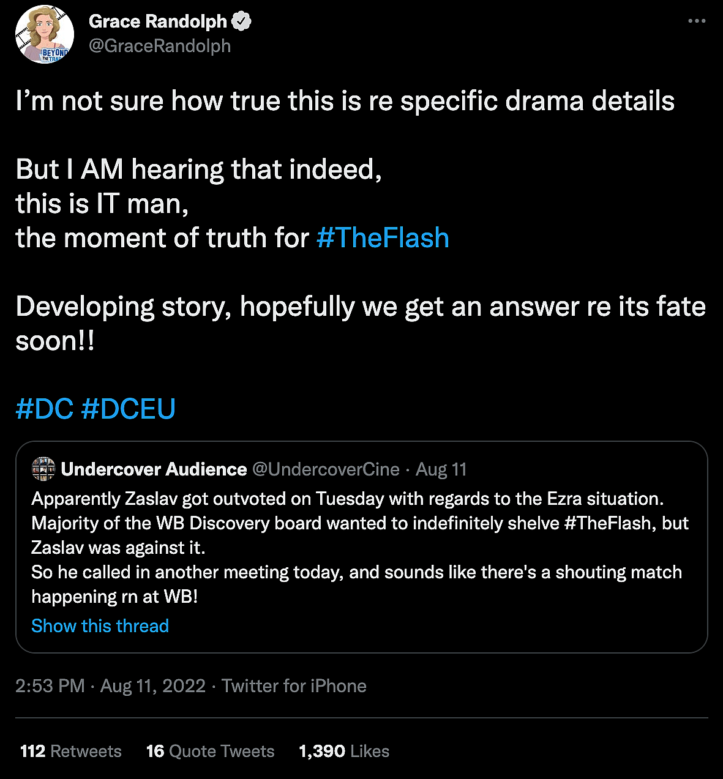This screenshot has width=723, height=779.
Task: View the 112 Retweets list
Action: [71, 751]
